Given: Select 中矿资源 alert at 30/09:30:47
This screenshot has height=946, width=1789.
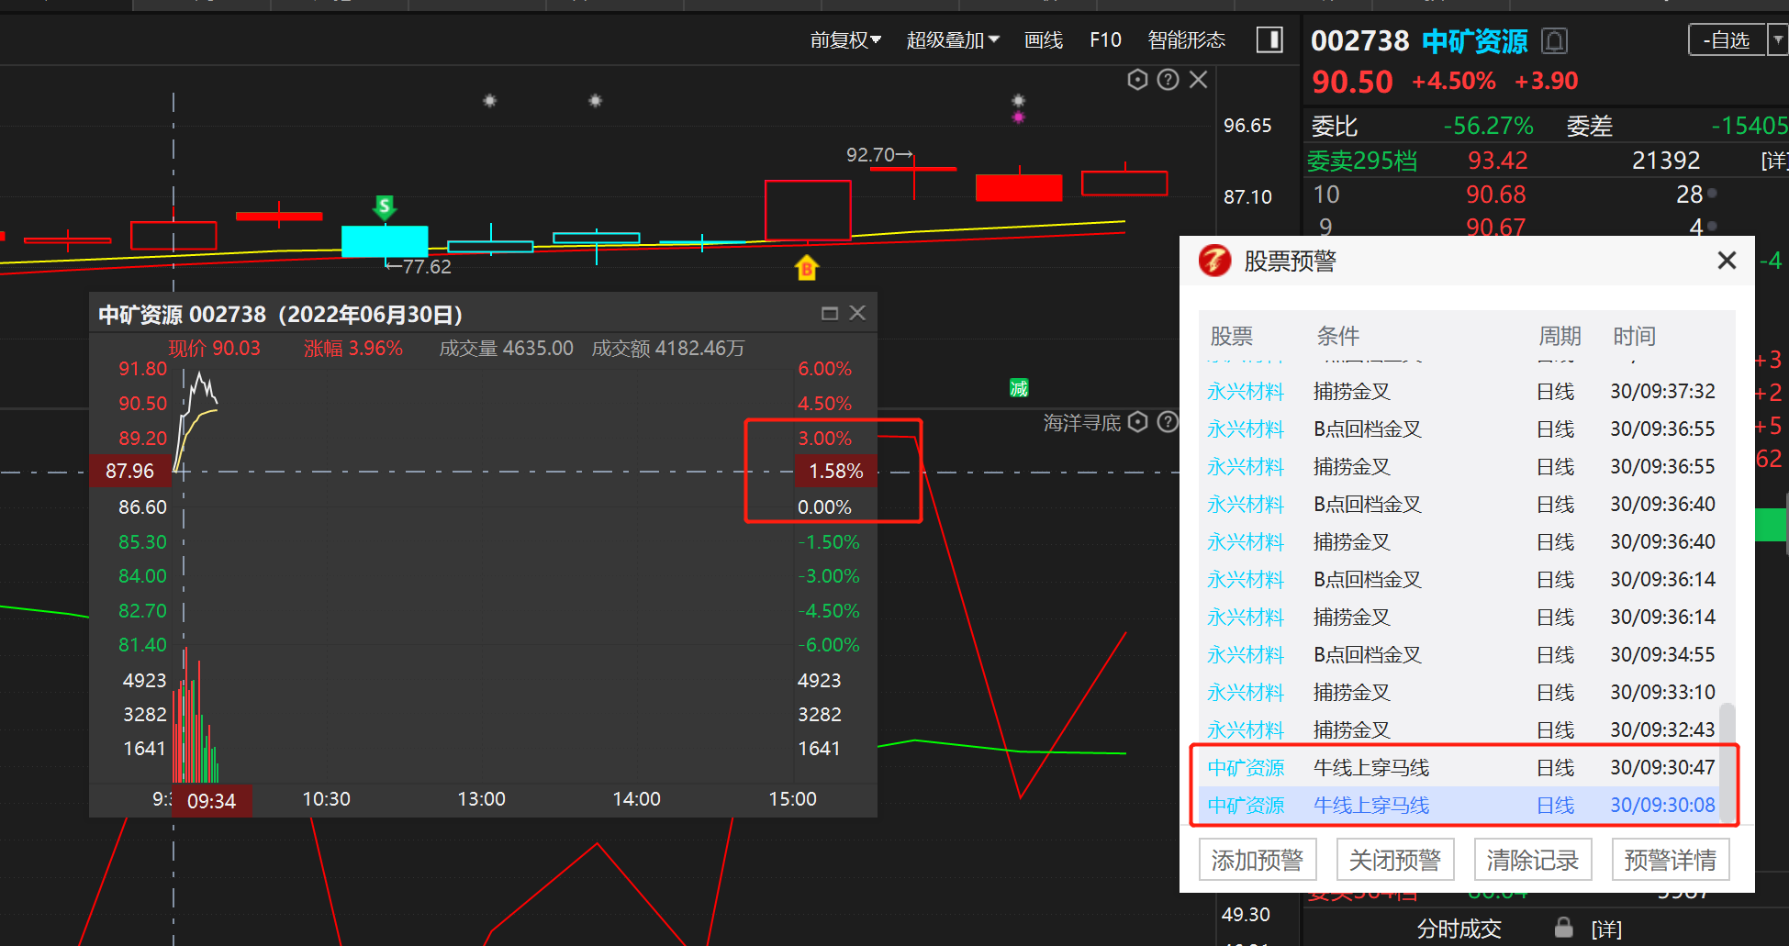Looking at the screenshot, I should coord(1459,767).
